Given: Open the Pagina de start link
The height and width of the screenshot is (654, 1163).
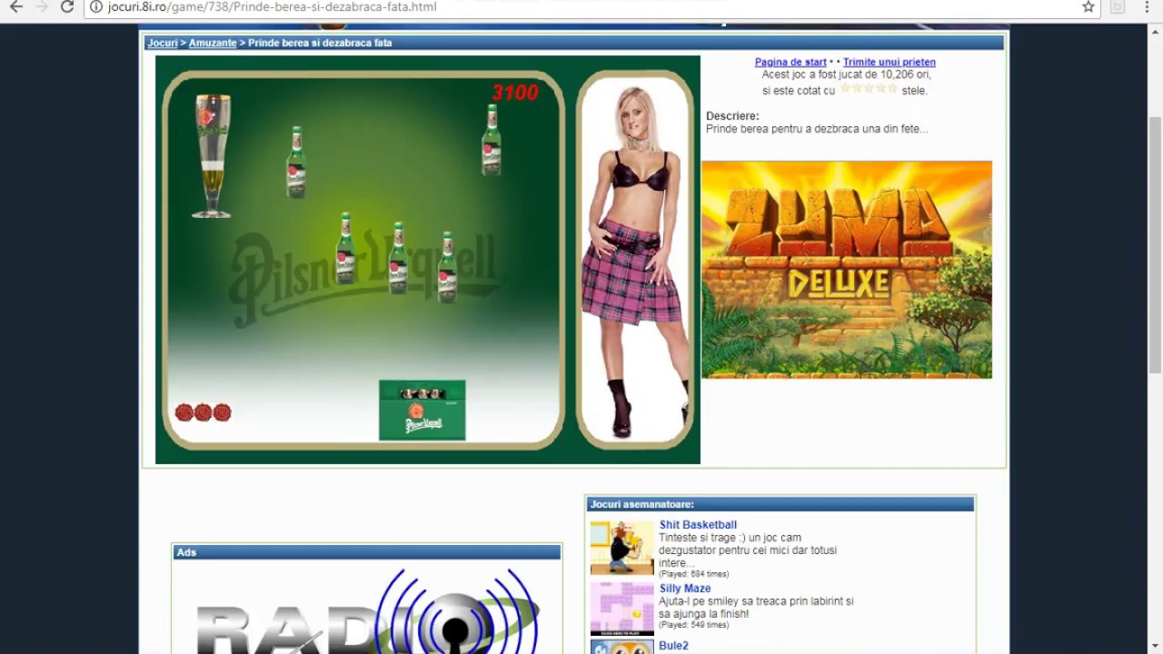Looking at the screenshot, I should (790, 63).
